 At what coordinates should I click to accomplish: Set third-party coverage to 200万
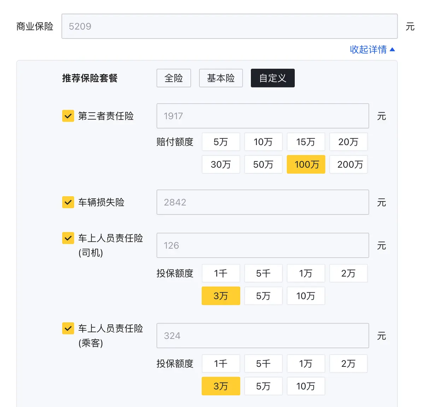coord(349,164)
